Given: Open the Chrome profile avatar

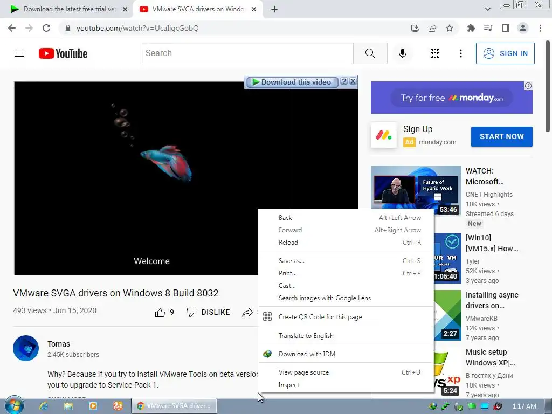Looking at the screenshot, I should (x=523, y=28).
